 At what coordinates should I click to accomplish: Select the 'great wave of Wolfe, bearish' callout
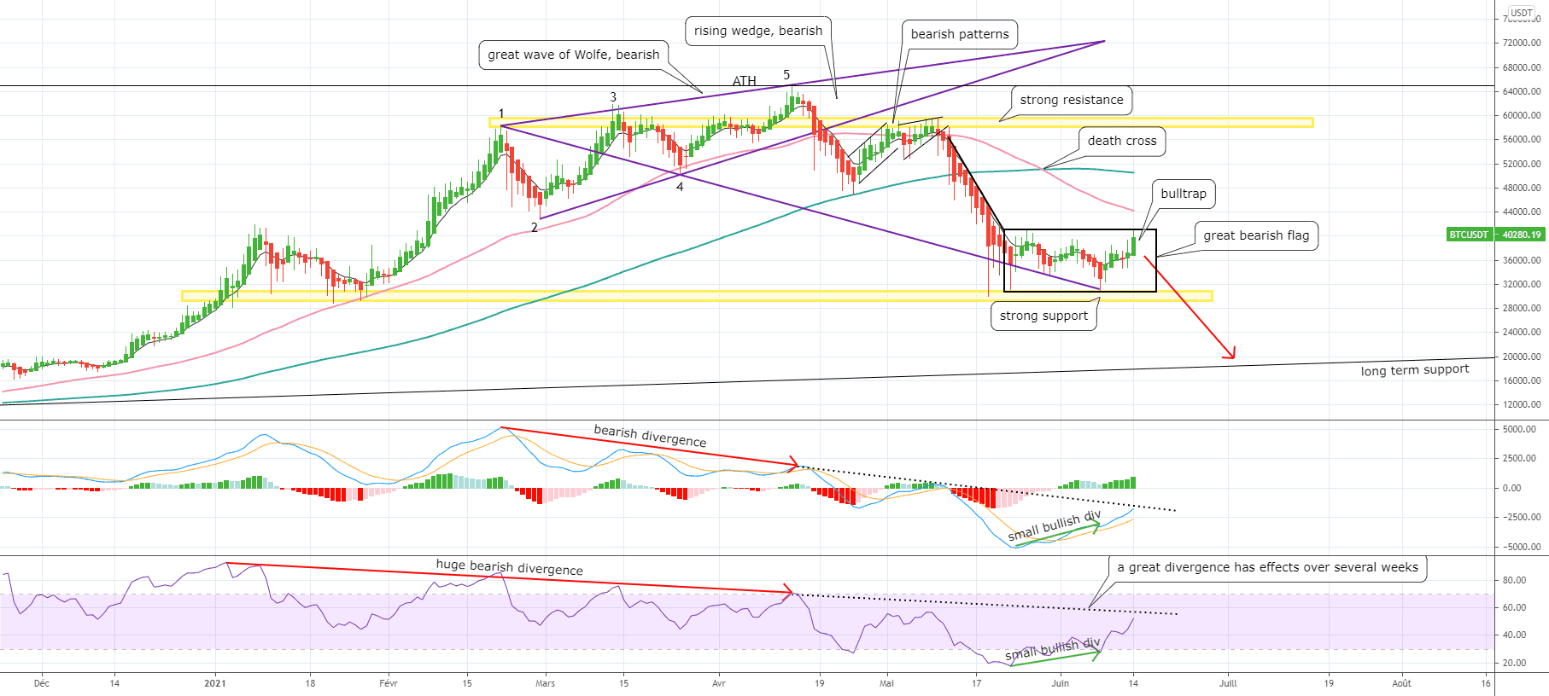pyautogui.click(x=573, y=55)
